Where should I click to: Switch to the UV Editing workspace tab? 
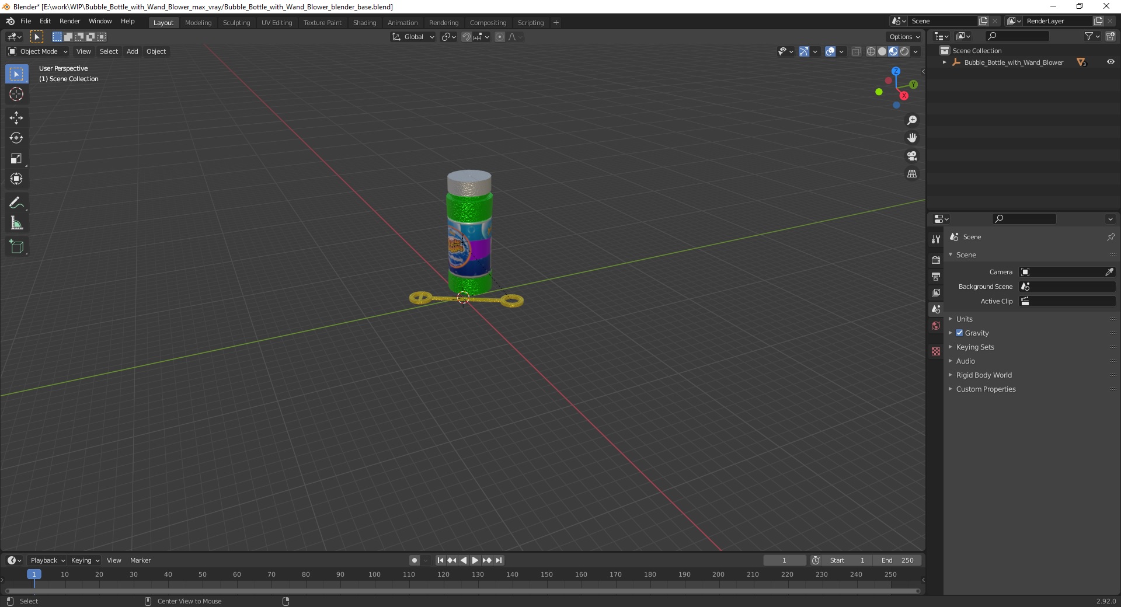[x=277, y=23]
